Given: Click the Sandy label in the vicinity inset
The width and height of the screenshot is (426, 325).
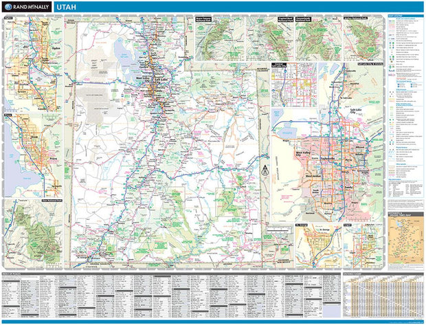Looking at the screenshot, I should coord(348,188).
